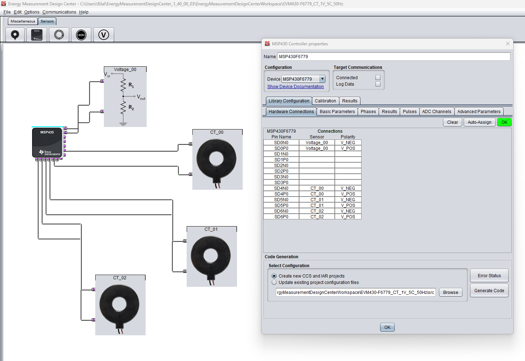This screenshot has height=361, width=525.
Task: Click the V_POS polarity cell for SD0P0
Action: pos(348,148)
